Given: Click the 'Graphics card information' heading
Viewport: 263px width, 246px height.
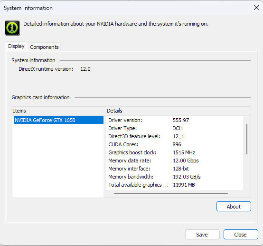Looking at the screenshot, I should (40, 97).
